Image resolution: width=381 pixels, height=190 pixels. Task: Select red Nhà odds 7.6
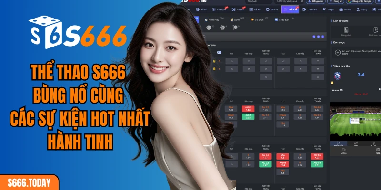[x=282, y=156]
